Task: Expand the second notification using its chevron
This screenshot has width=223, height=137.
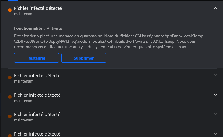Action: 216,75
